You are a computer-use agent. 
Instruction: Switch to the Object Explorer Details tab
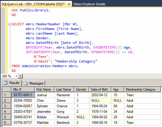pos(89,4)
